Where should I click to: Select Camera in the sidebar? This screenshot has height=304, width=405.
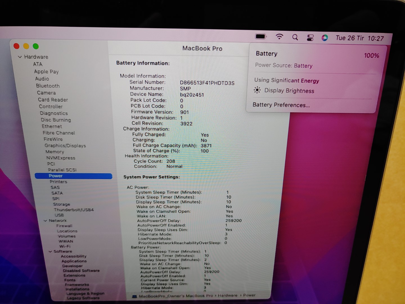[46, 93]
